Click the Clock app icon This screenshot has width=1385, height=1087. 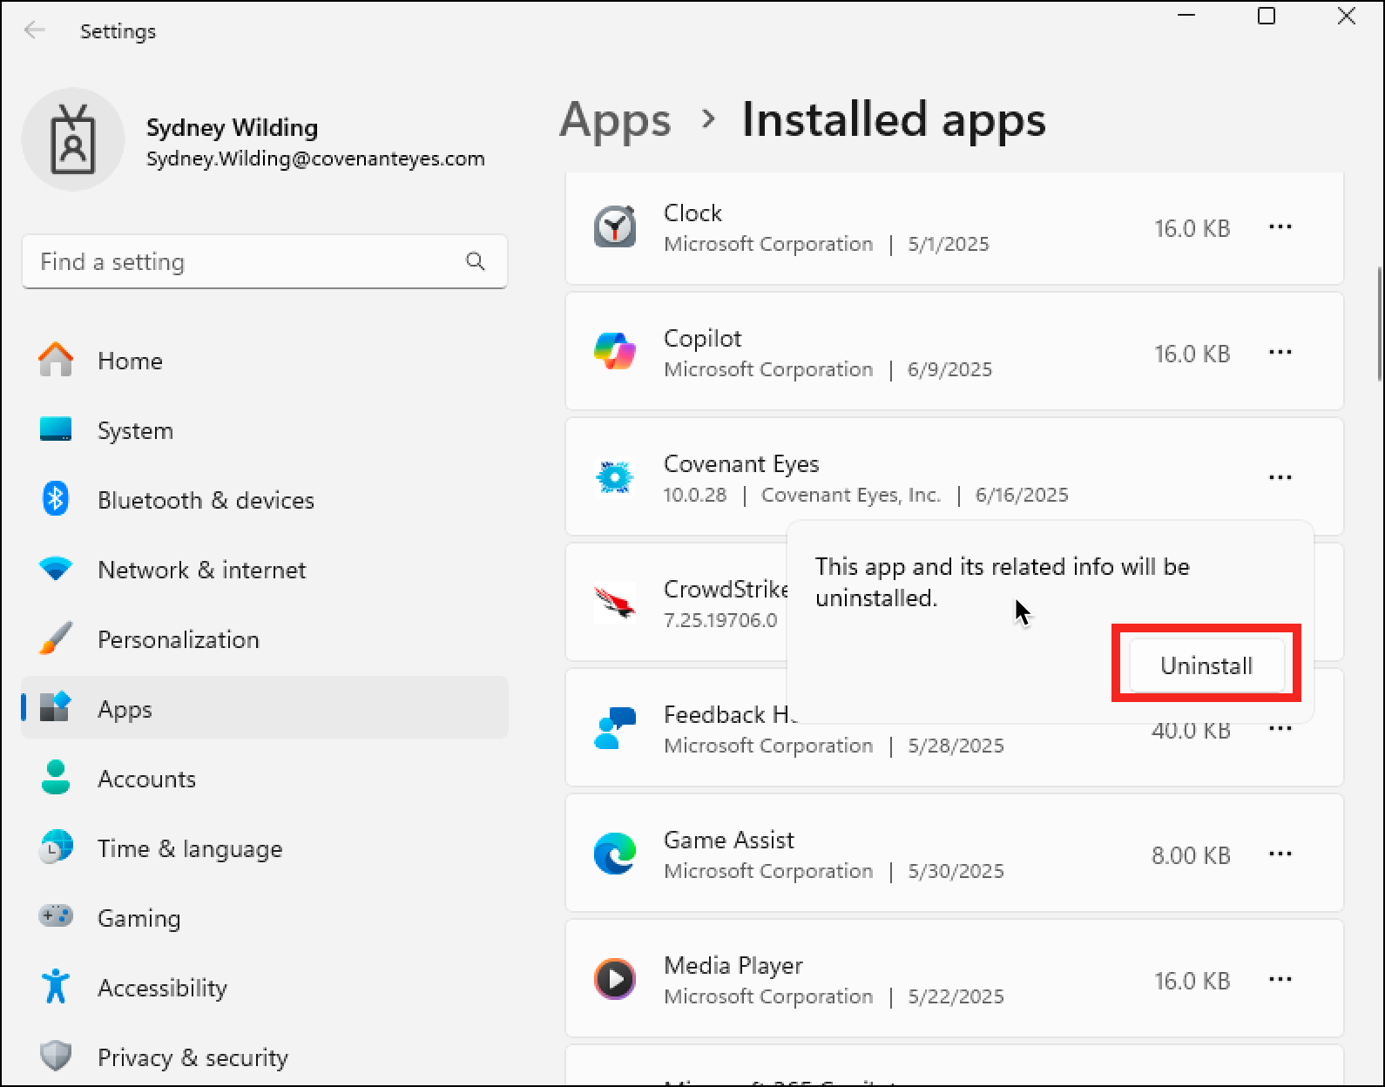(x=615, y=226)
